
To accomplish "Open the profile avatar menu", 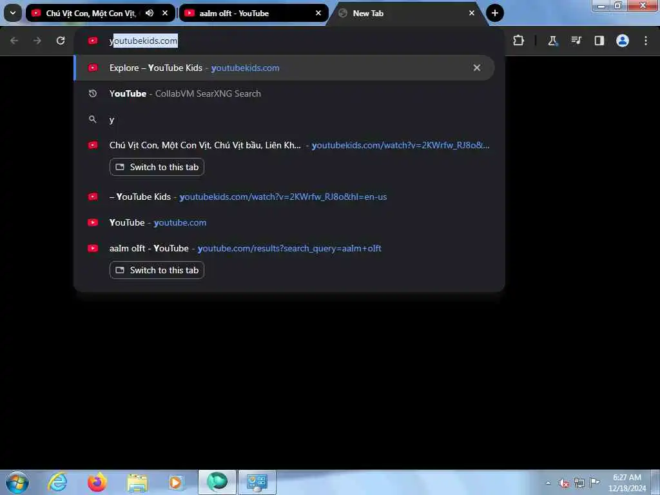I will [x=622, y=41].
